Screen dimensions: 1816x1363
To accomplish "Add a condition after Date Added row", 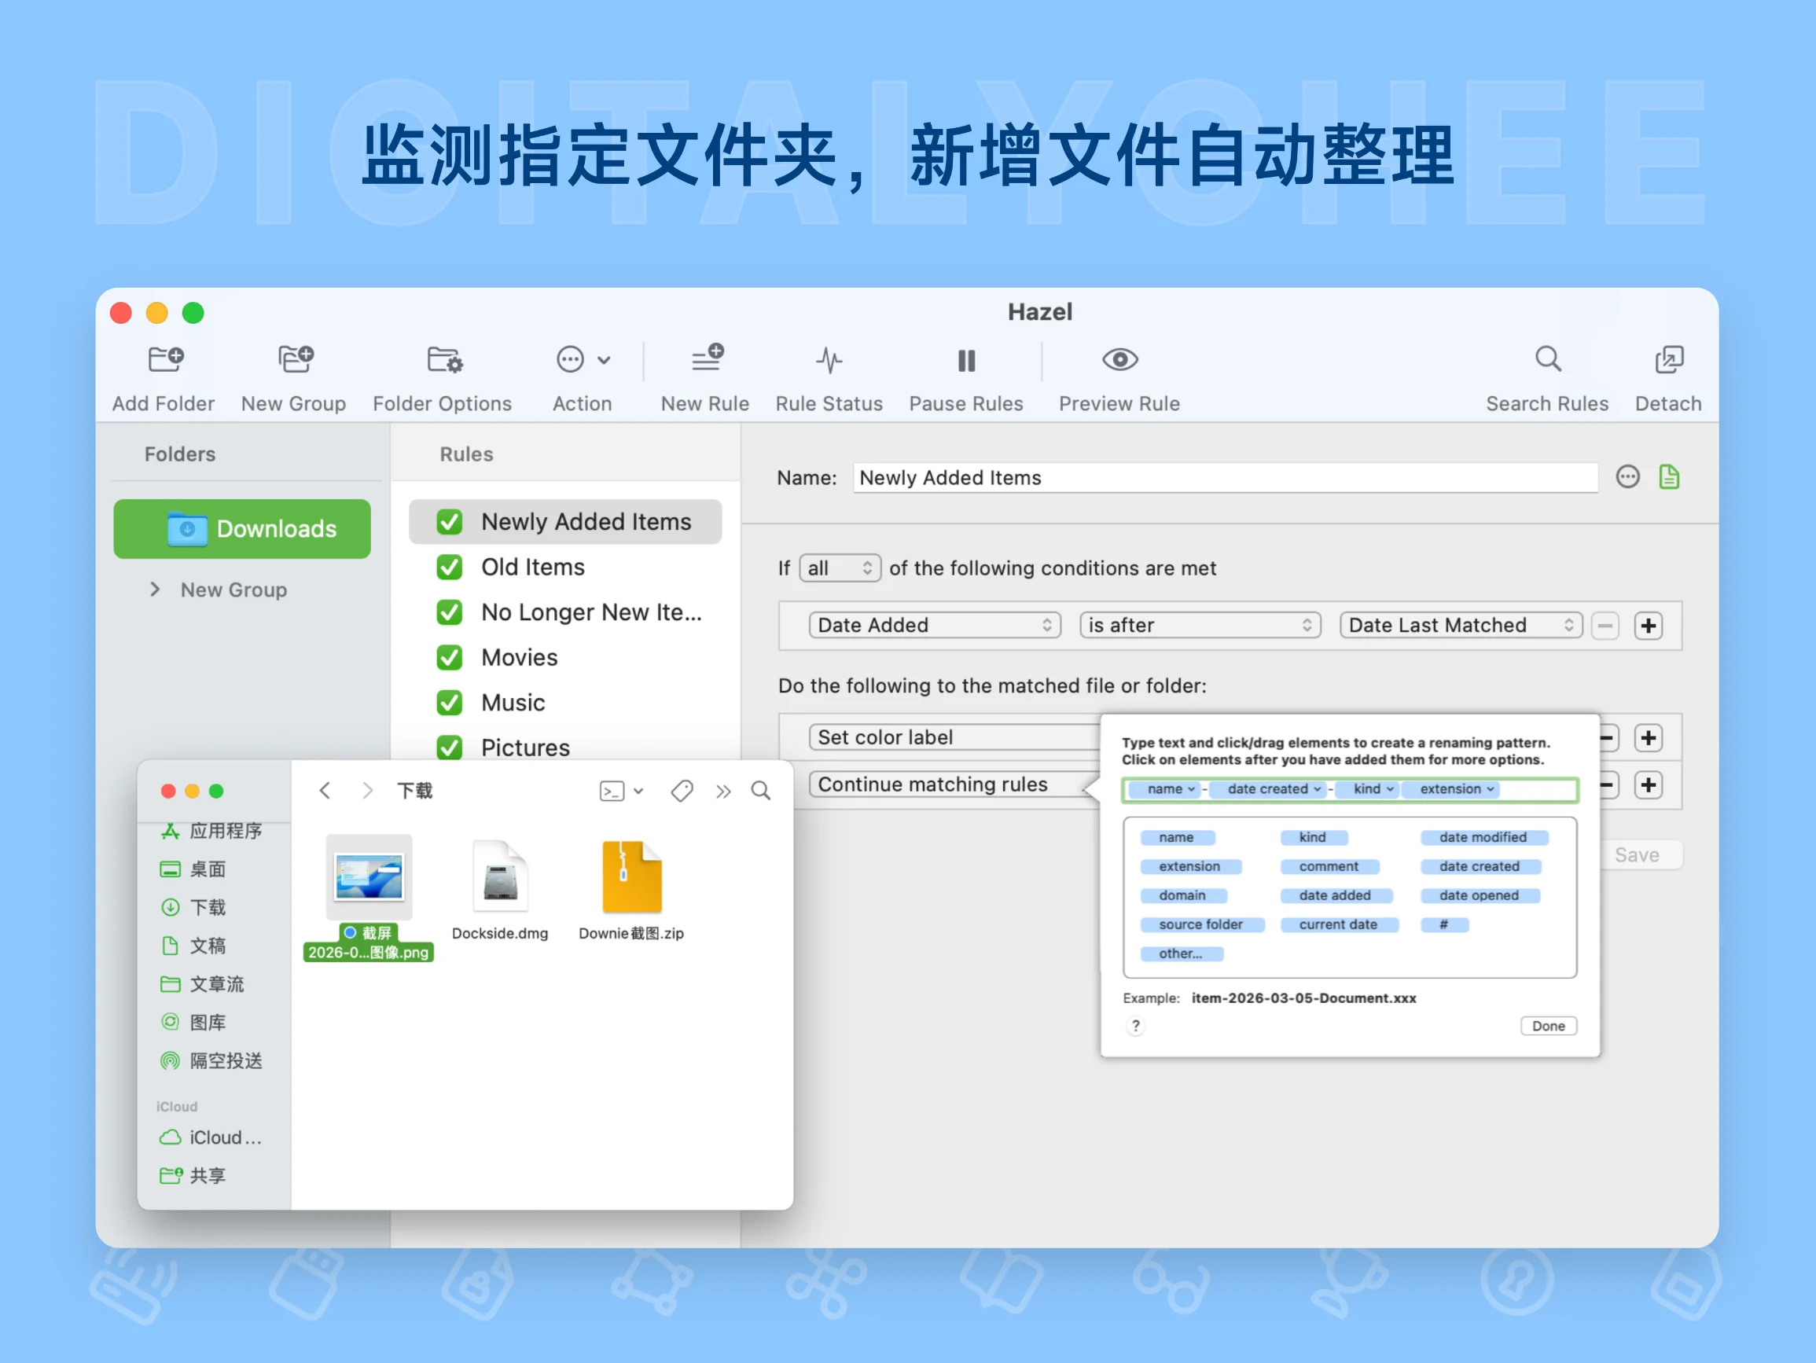I will point(1648,626).
